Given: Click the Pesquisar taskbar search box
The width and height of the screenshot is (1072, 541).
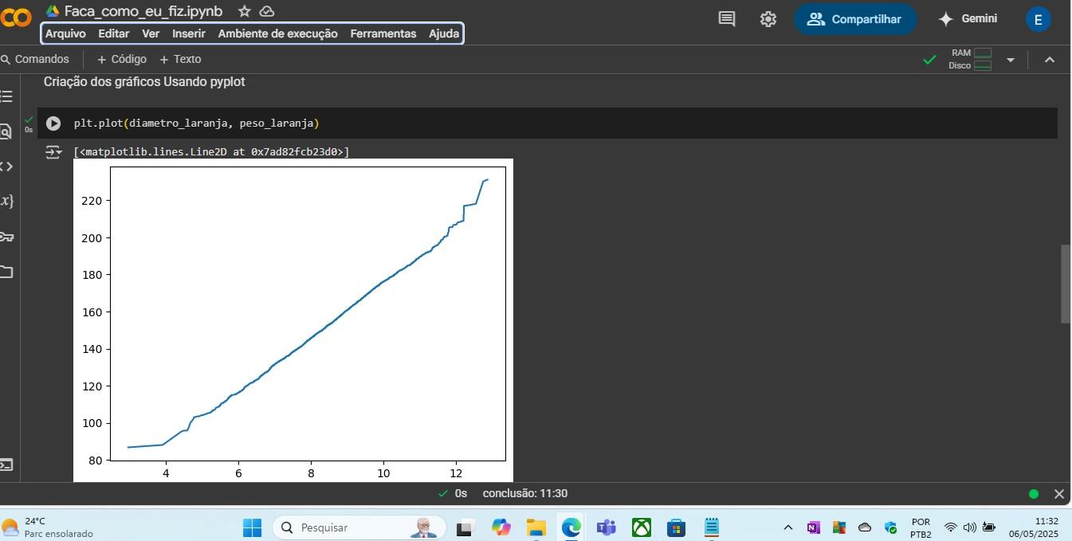Looking at the screenshot, I should pos(360,527).
